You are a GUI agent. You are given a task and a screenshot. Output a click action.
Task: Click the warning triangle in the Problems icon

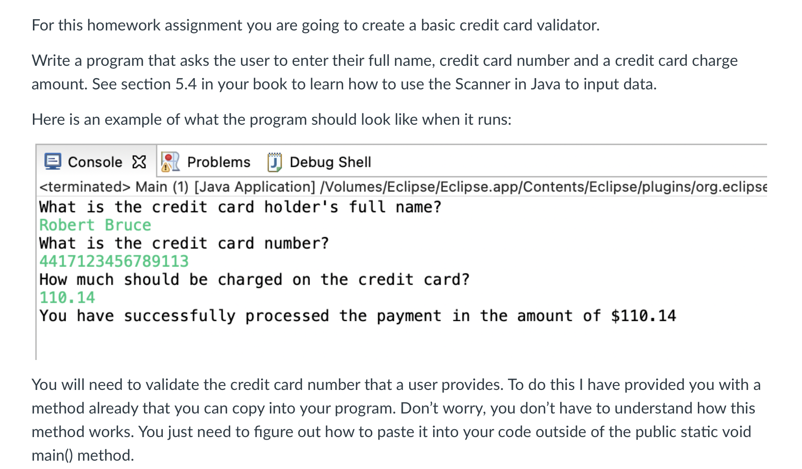166,167
